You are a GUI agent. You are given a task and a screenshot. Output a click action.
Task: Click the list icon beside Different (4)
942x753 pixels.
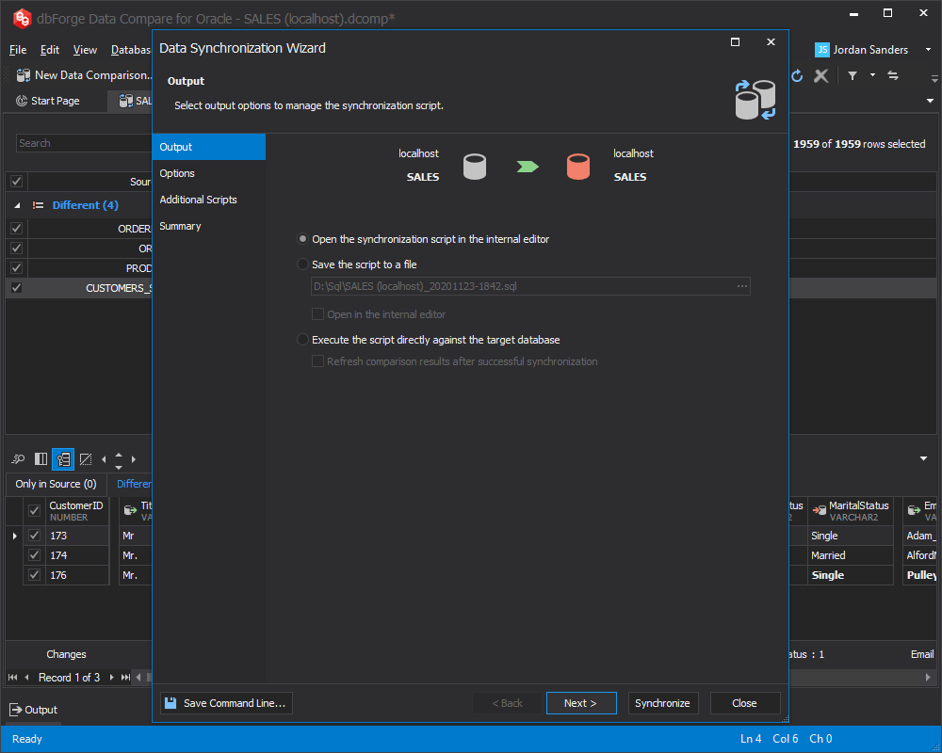coord(39,205)
